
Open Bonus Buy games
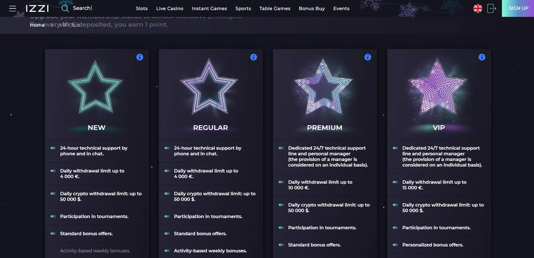point(311,8)
